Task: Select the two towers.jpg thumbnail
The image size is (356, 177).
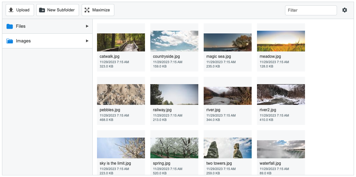Action: point(228,148)
